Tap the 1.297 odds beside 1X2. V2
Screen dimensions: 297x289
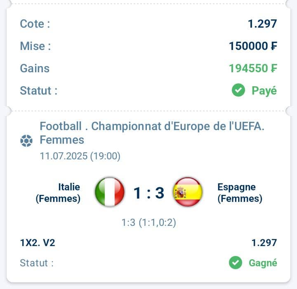click(264, 243)
